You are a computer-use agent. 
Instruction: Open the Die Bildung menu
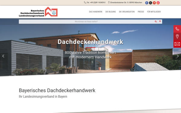pos(111,12)
